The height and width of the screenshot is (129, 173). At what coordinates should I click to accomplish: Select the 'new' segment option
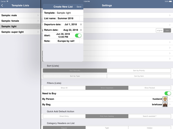[x=167, y=31]
